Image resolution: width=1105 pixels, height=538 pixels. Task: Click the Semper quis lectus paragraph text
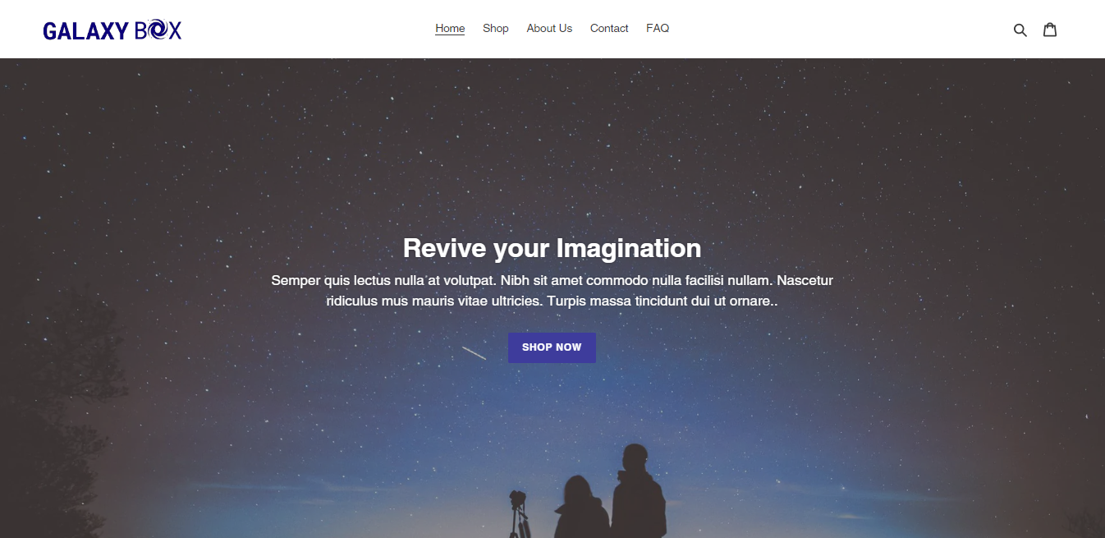click(552, 291)
